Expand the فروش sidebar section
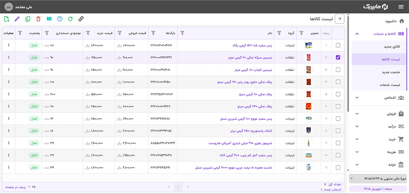This screenshot has width=409, height=194. point(357,114)
